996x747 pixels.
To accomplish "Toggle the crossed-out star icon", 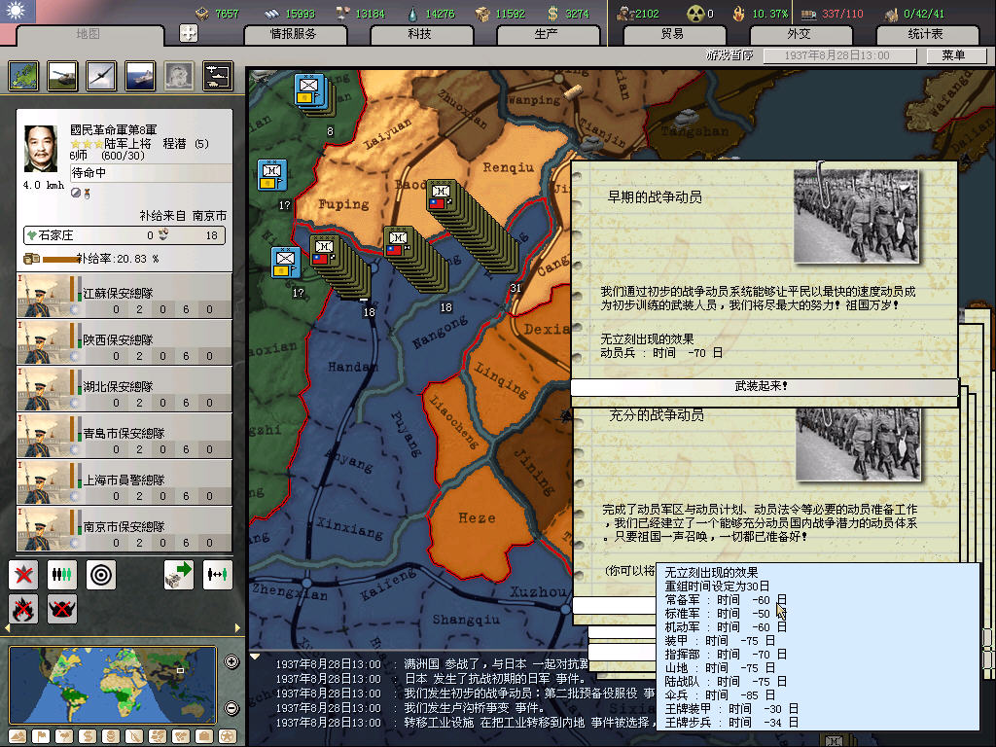I will [x=23, y=575].
